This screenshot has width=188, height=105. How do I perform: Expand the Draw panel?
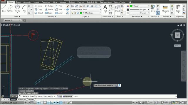pos(17,16)
